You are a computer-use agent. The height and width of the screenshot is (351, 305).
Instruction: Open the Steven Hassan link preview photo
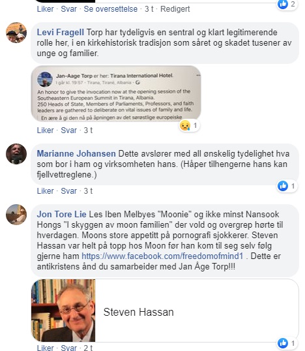(63, 311)
